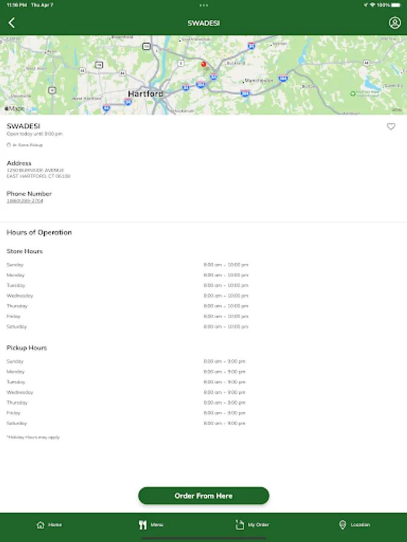Open the Home tab

49,525
